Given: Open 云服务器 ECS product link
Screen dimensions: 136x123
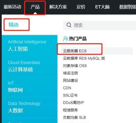Looking at the screenshot, I should point(75,51).
